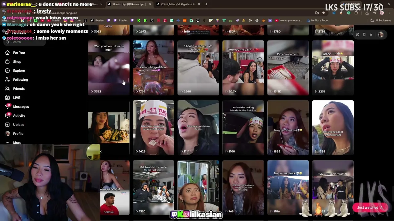
Task: Play the "Rip environment" video
Action: tap(288, 68)
